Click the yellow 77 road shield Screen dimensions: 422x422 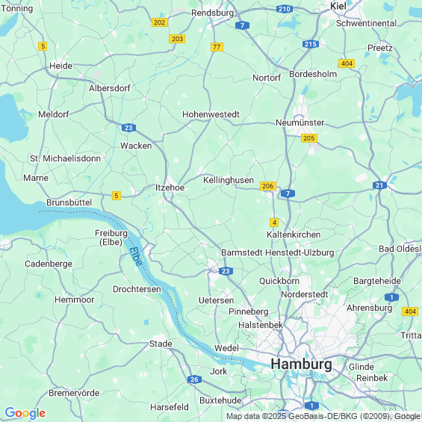(217, 47)
